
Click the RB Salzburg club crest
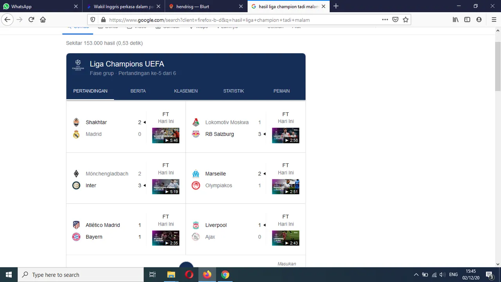point(196,134)
